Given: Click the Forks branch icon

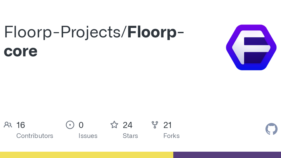Looking at the screenshot, I should (x=155, y=125).
